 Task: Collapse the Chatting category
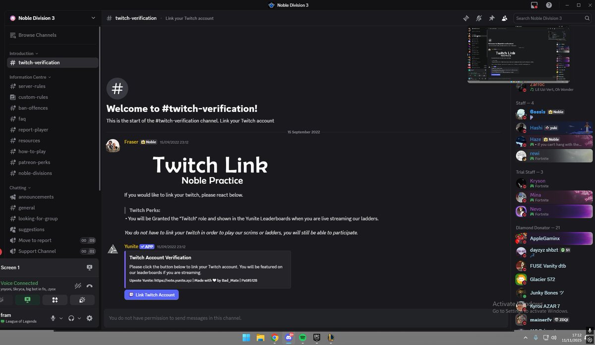(20, 188)
